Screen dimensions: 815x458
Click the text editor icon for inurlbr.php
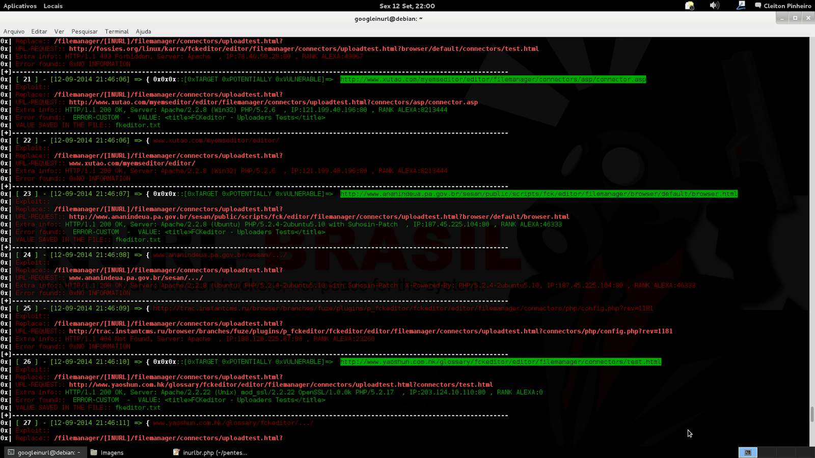point(176,452)
